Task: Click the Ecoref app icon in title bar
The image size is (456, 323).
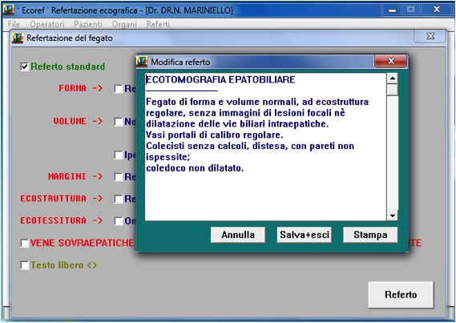Action: point(9,10)
